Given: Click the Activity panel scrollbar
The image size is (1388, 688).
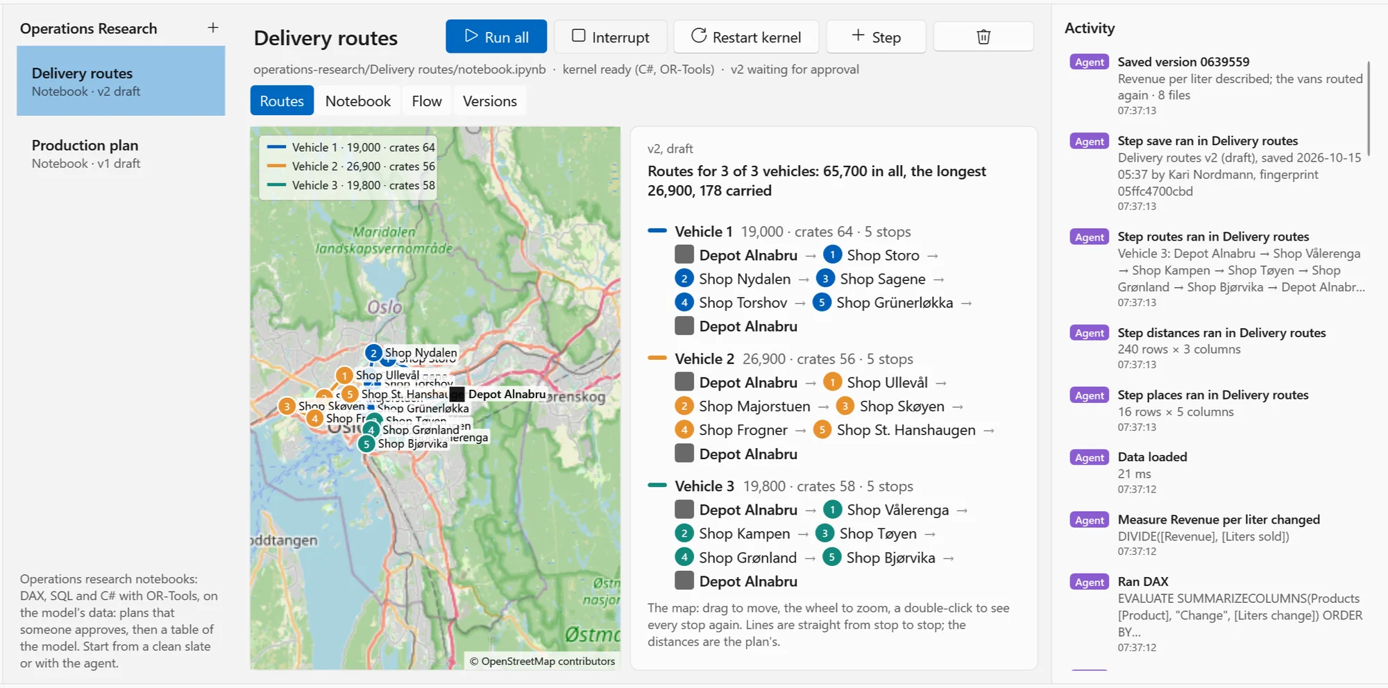Looking at the screenshot, I should pos(1369,108).
